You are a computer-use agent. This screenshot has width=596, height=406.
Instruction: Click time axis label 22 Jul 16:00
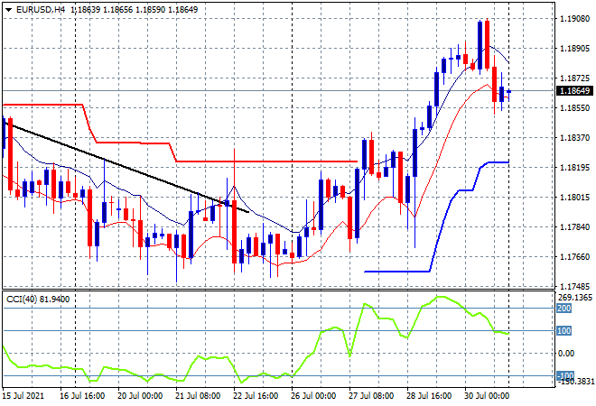(256, 396)
